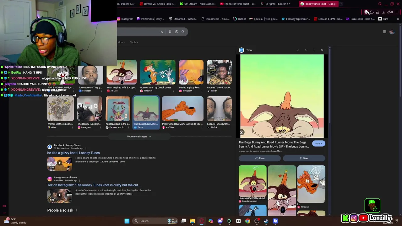Go to next image in preview panel
Screen dimensions: 402x226
coord(306,50)
